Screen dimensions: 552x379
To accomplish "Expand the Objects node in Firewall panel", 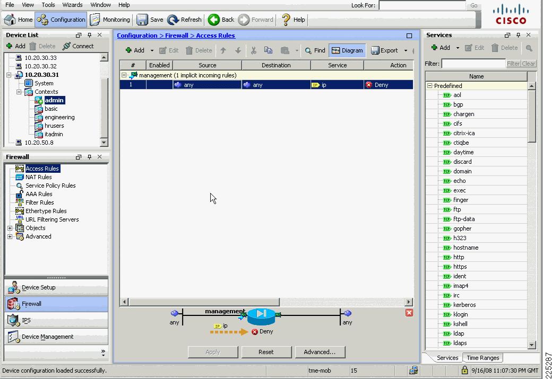I will 10,228.
